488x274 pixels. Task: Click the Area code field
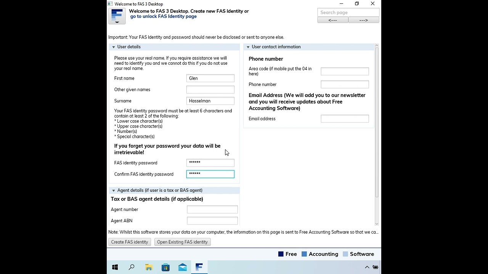point(345,71)
